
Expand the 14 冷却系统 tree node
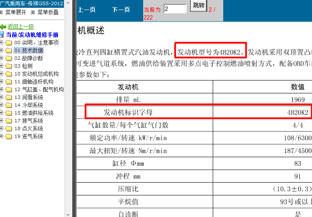pos(1,105)
